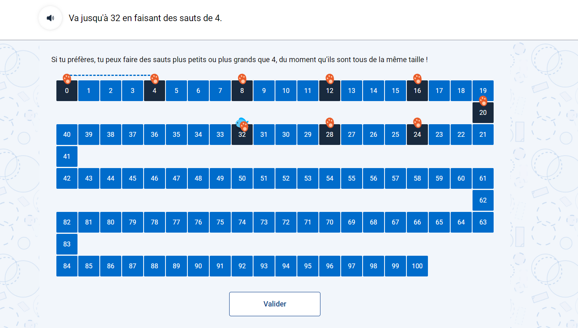The image size is (578, 328).
Task: Select number tile 74
Action: point(242,222)
